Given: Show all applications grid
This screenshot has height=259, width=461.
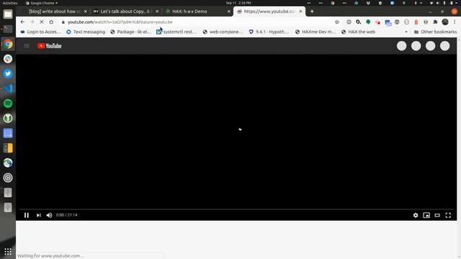Looking at the screenshot, I should [x=8, y=251].
